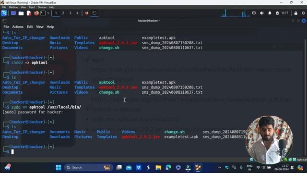Switch to Kali workspace 2
This screenshot has height=173, width=307.
pos(63,13)
